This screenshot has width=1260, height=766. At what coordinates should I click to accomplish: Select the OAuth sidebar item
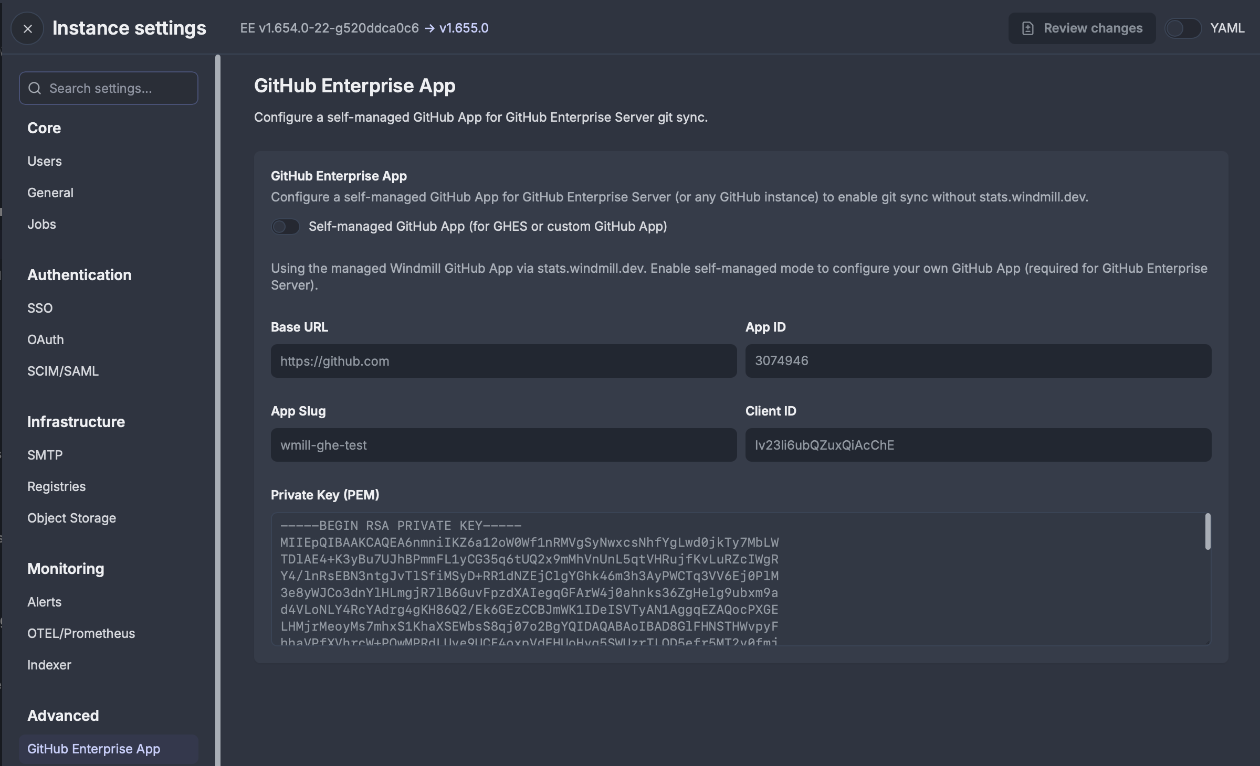[46, 339]
